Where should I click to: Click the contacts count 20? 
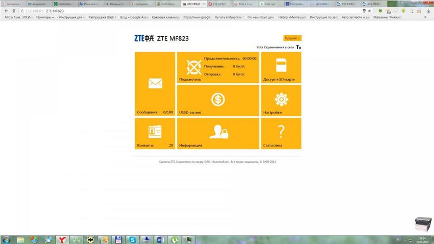click(x=171, y=145)
